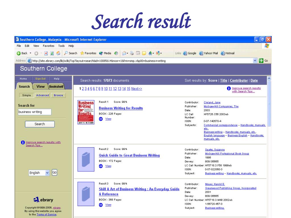Click the results pane vertical scrollbar thumb

tap(269, 104)
